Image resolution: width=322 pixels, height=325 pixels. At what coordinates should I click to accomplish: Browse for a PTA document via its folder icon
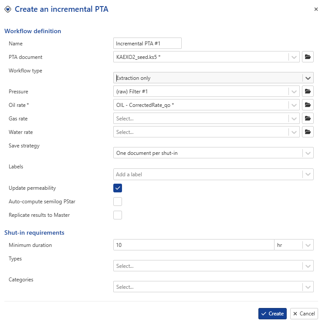pyautogui.click(x=308, y=57)
